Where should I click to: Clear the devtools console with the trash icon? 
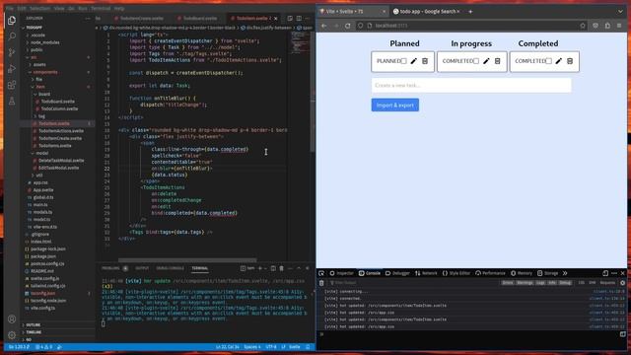(x=321, y=283)
